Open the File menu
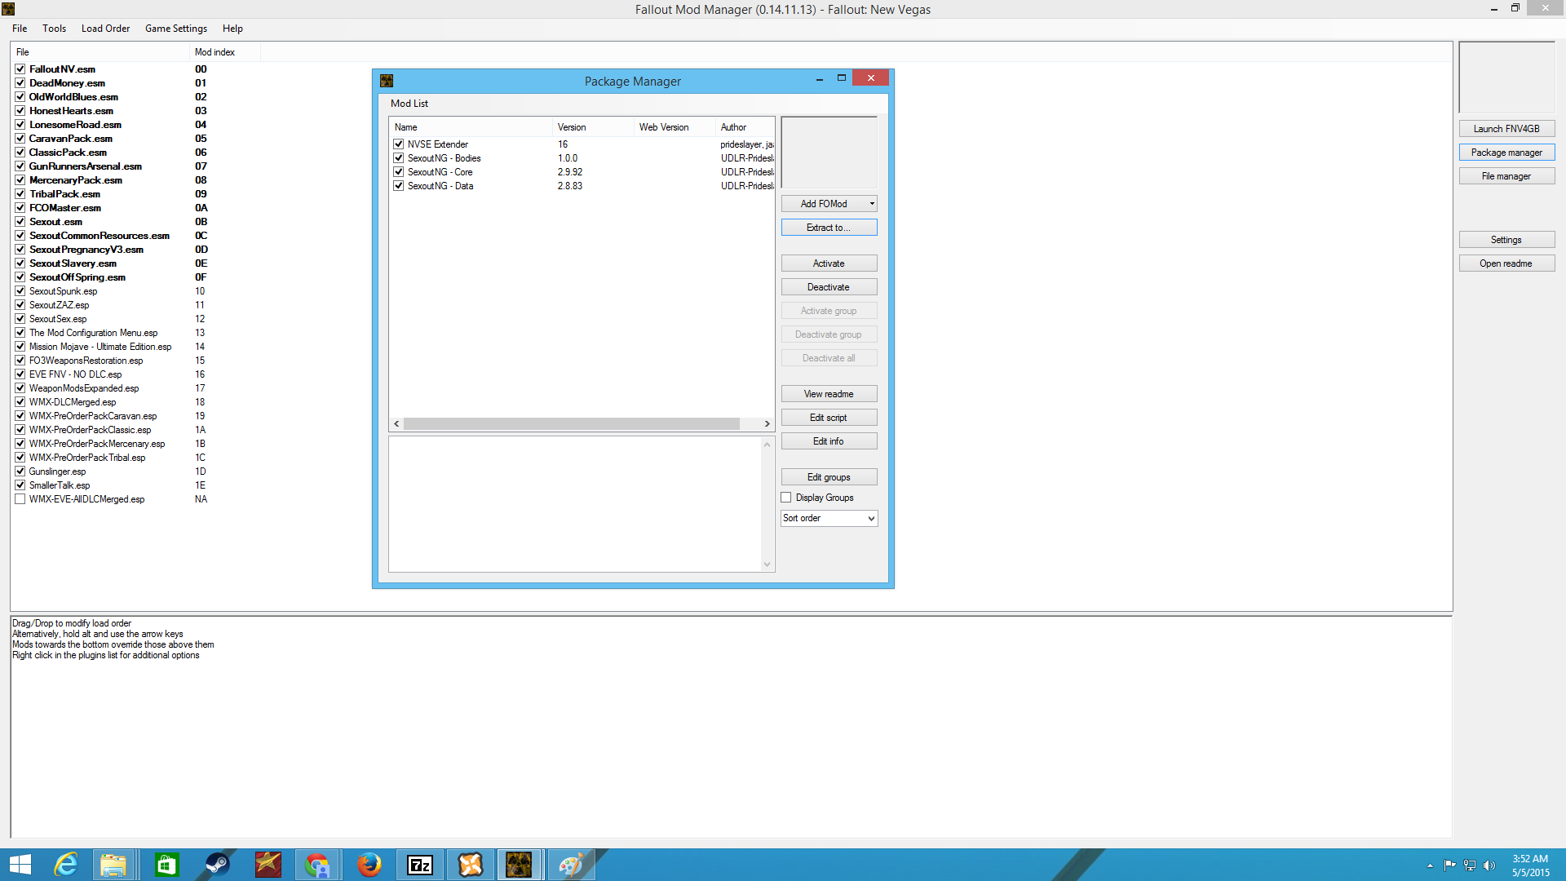Image resolution: width=1566 pixels, height=881 pixels. pyautogui.click(x=20, y=29)
